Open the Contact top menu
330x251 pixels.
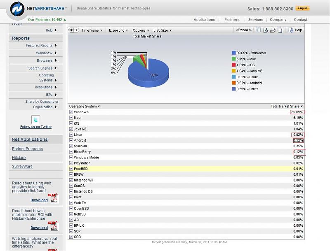pyautogui.click(x=301, y=19)
